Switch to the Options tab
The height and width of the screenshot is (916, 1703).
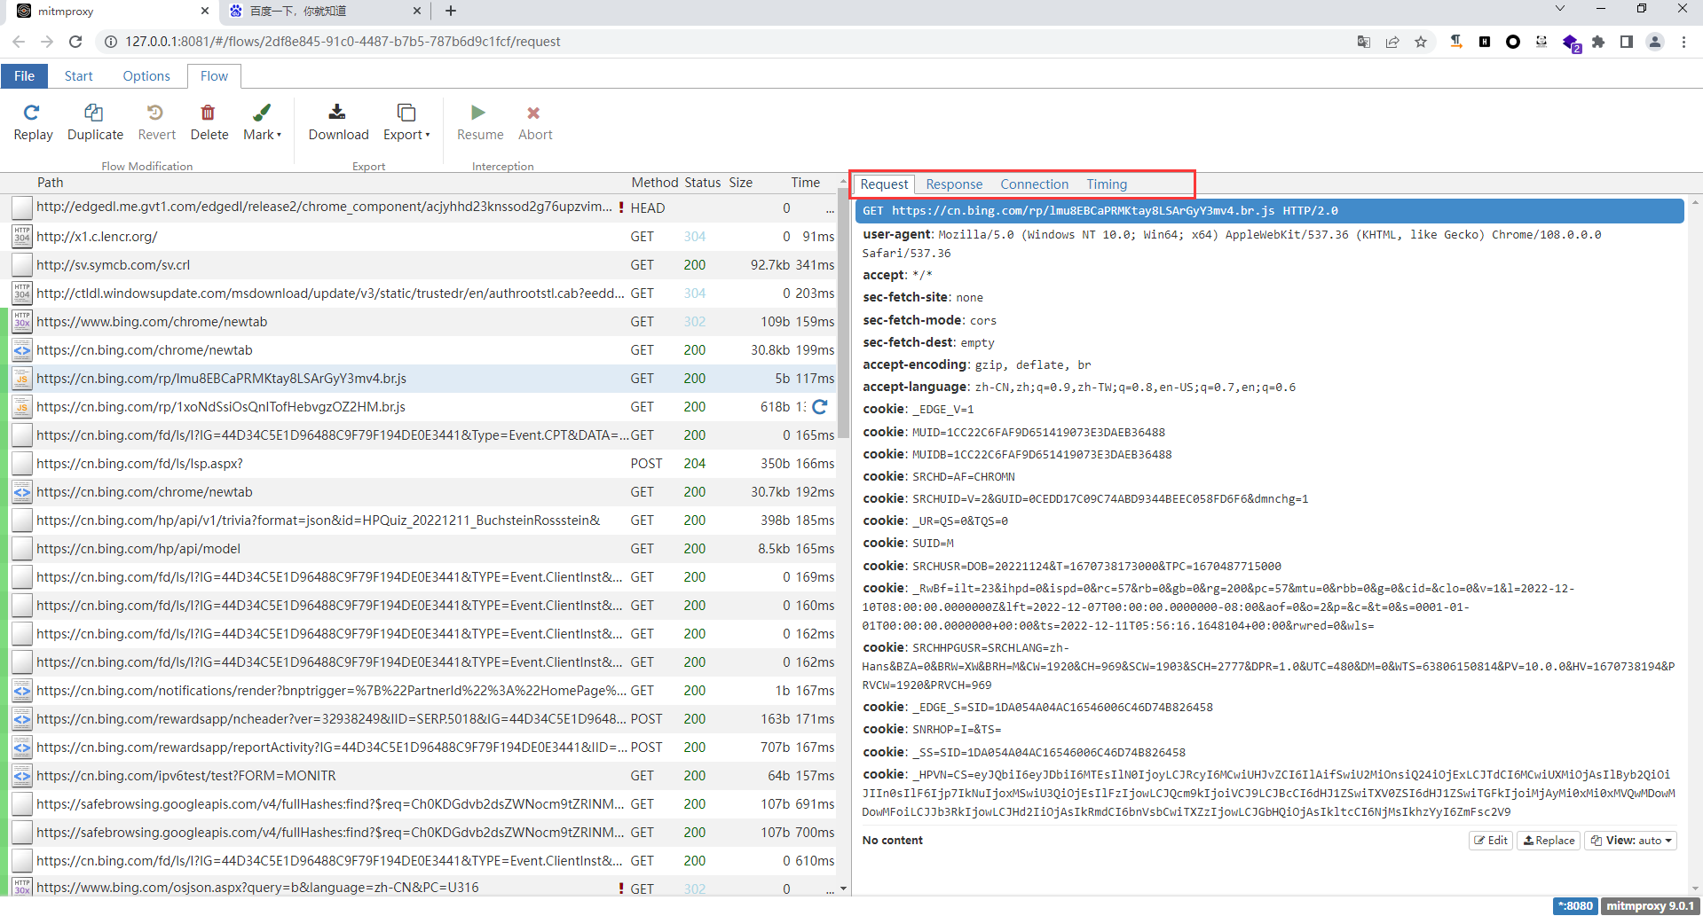pyautogui.click(x=146, y=76)
